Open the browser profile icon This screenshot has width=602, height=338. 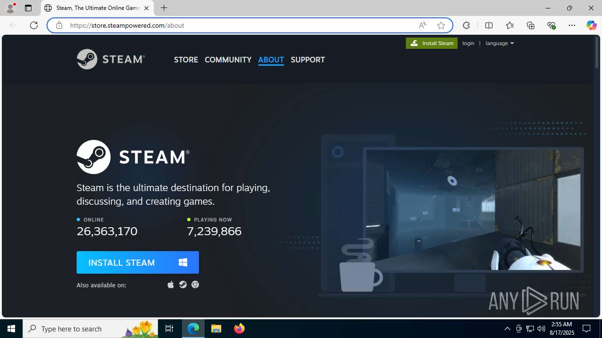tap(10, 8)
